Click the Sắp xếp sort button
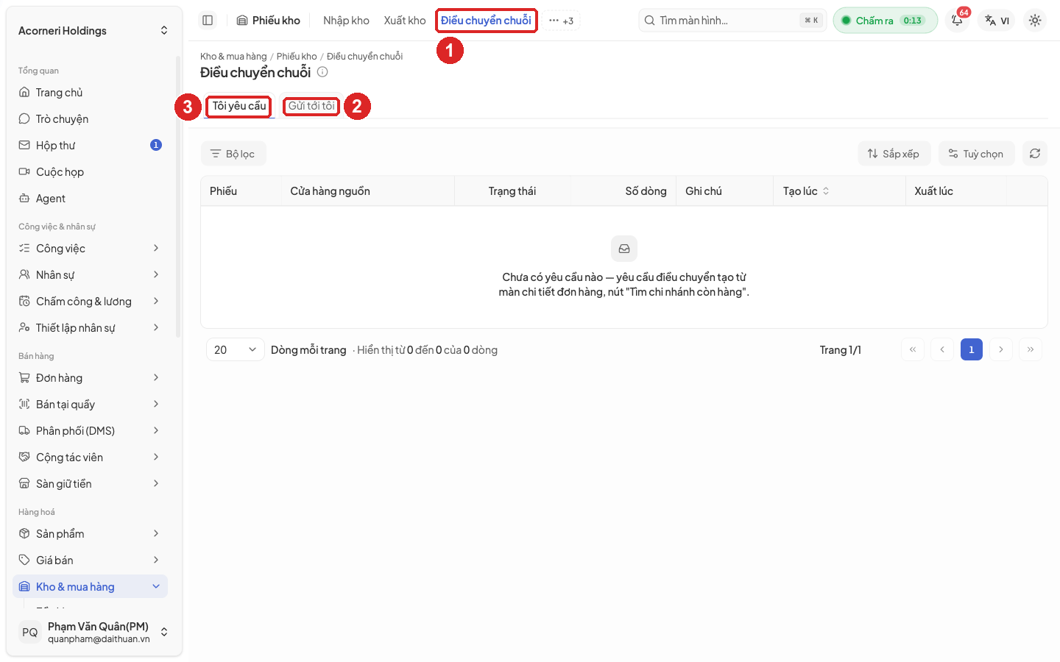The height and width of the screenshot is (662, 1060). (x=894, y=154)
